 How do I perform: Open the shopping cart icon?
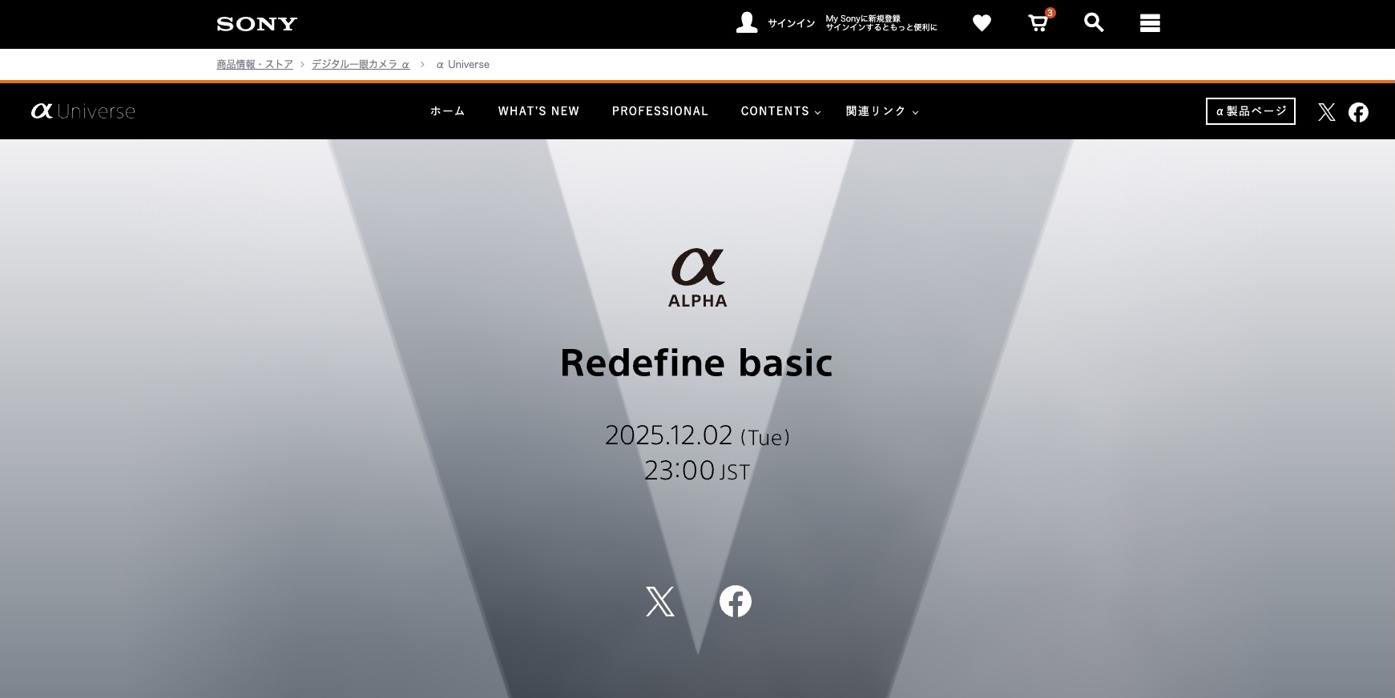1038,23
